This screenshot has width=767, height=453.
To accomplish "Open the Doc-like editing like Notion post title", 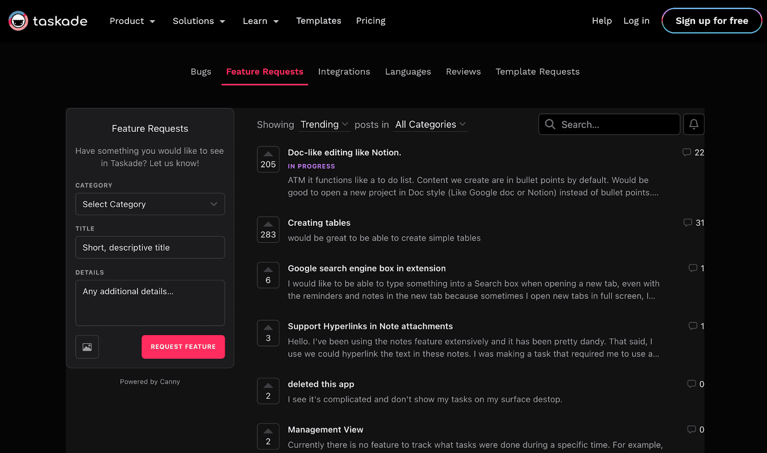I will point(344,152).
